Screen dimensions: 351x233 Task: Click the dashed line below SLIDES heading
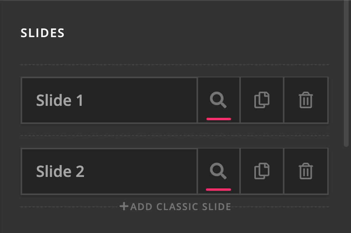pos(175,64)
